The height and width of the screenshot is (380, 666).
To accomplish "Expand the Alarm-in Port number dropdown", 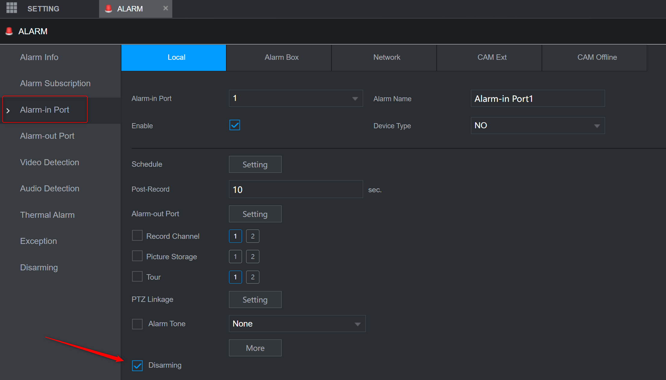I will click(x=296, y=98).
